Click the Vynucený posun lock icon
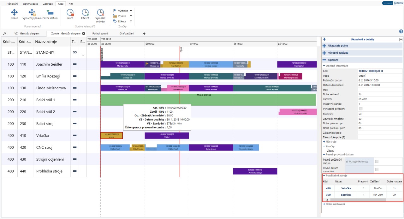This screenshot has width=404, height=219. pyautogui.click(x=32, y=12)
